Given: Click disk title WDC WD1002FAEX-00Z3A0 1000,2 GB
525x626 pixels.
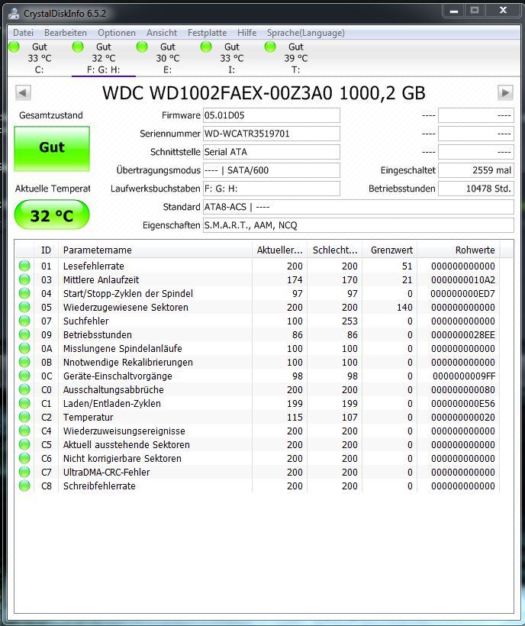Looking at the screenshot, I should tap(264, 93).
